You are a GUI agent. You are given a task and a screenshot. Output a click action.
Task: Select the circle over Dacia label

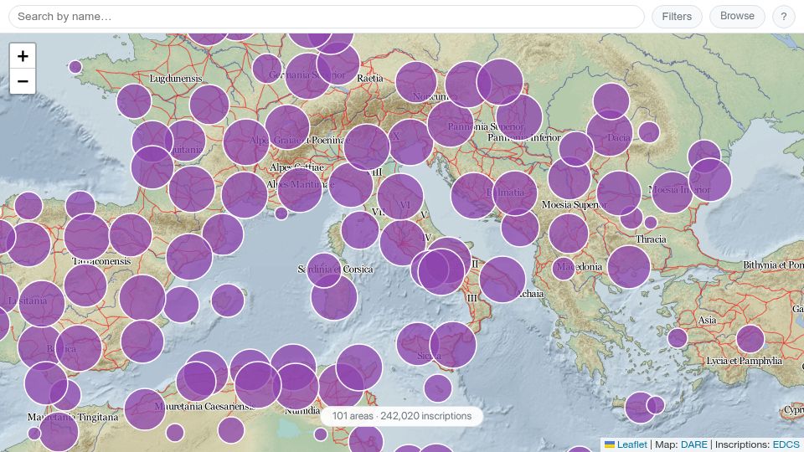[610, 134]
